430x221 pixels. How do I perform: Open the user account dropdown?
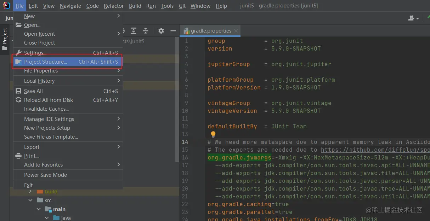[x=414, y=18]
